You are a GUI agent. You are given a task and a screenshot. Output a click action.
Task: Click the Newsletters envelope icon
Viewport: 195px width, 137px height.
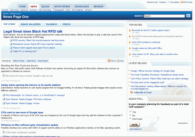click(169, 2)
